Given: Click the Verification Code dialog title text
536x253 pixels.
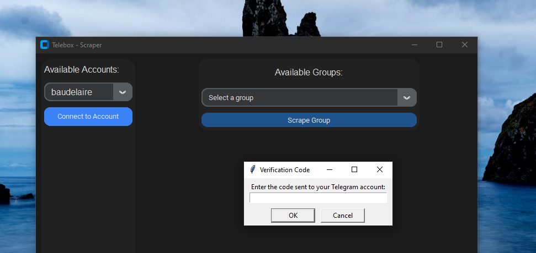Looking at the screenshot, I should (285, 170).
